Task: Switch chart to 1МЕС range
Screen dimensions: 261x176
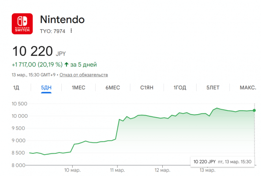Action: [x=78, y=88]
